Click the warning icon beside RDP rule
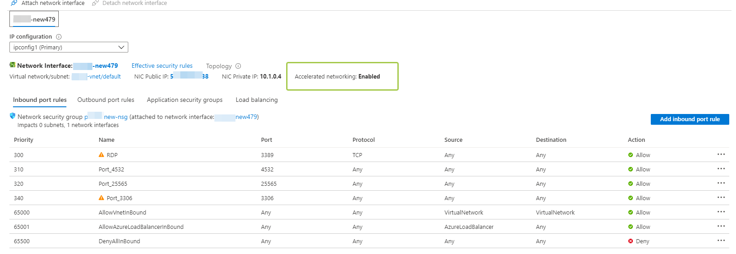Viewport: 736px width, 254px height. click(x=101, y=155)
